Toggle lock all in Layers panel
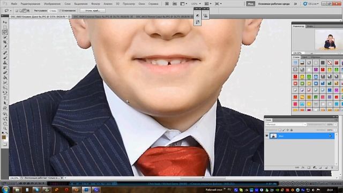Image resolution: width=343 pixels, height=193 pixels. (x=292, y=130)
